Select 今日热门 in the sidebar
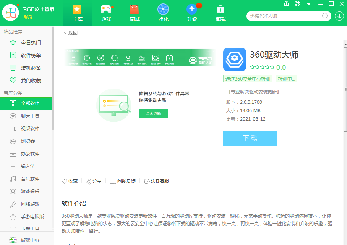The height and width of the screenshot is (245, 347). pos(31,43)
